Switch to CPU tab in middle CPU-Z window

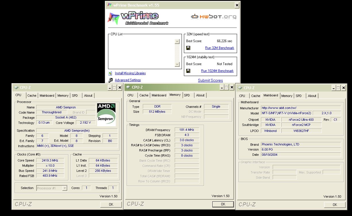pos(130,96)
